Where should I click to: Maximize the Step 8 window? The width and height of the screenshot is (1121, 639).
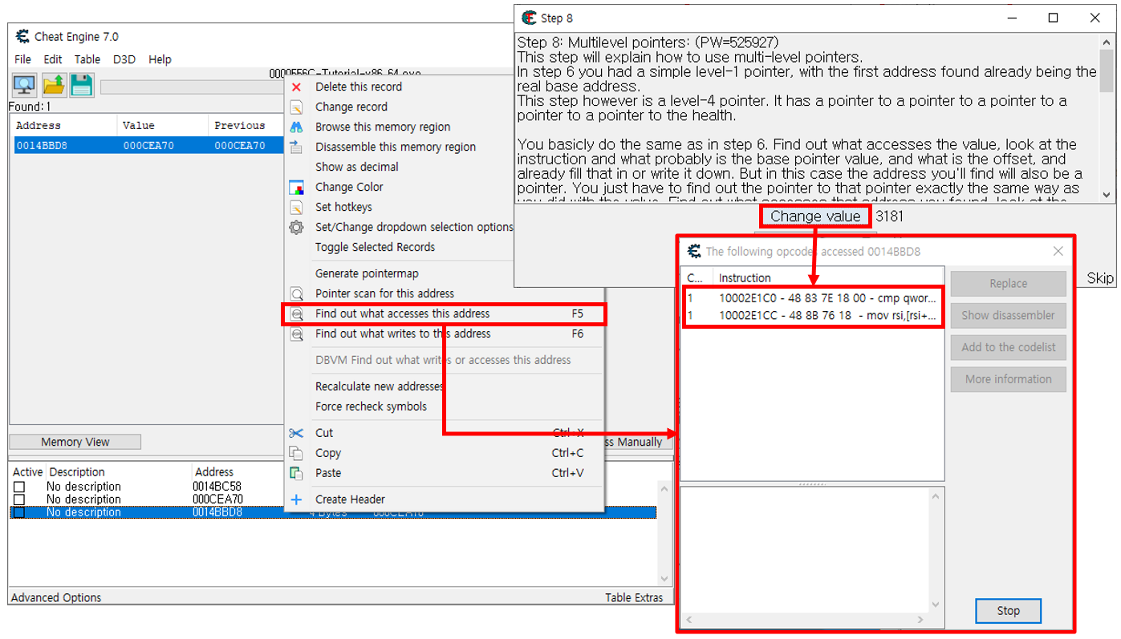tap(1053, 18)
